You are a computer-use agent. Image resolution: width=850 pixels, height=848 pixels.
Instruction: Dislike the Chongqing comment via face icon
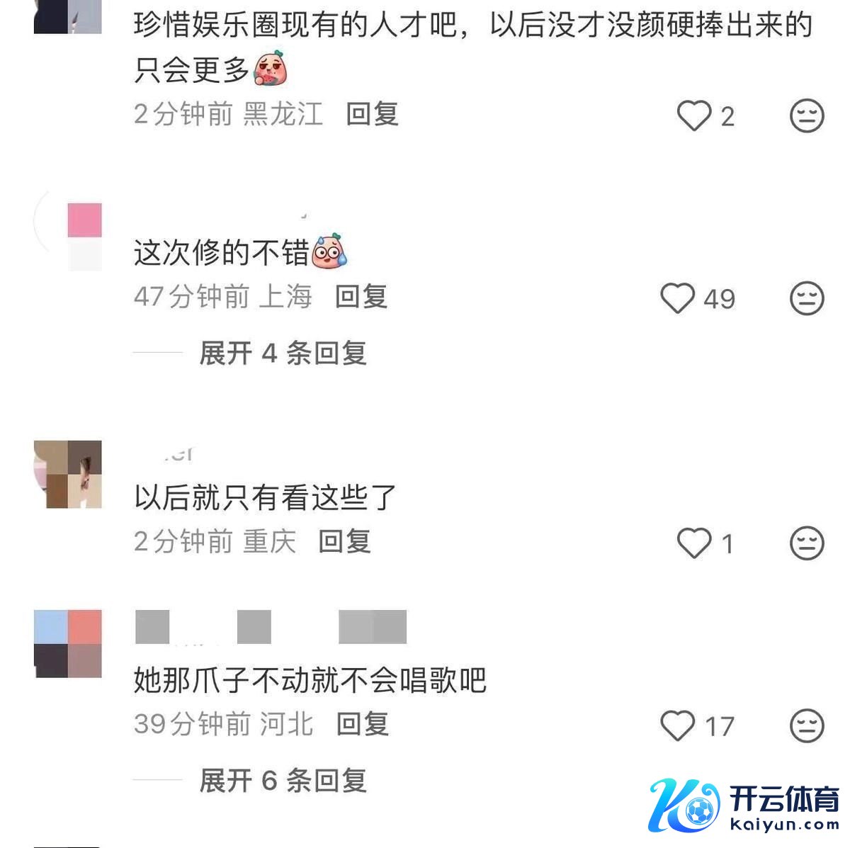pyautogui.click(x=807, y=543)
